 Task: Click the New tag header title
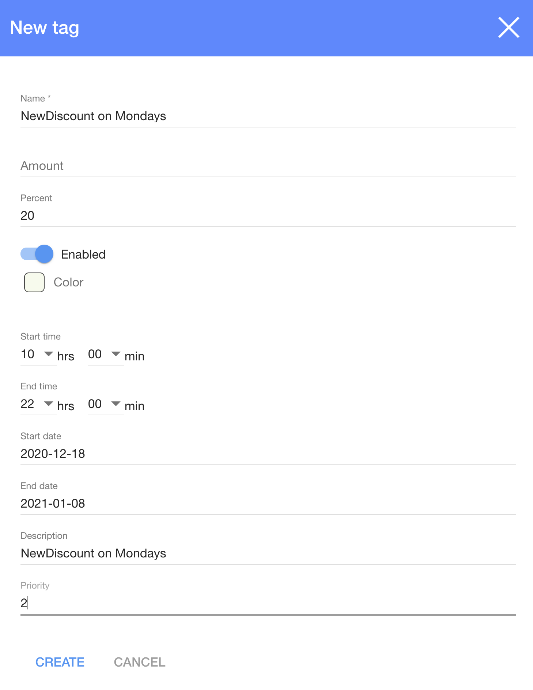coord(45,28)
